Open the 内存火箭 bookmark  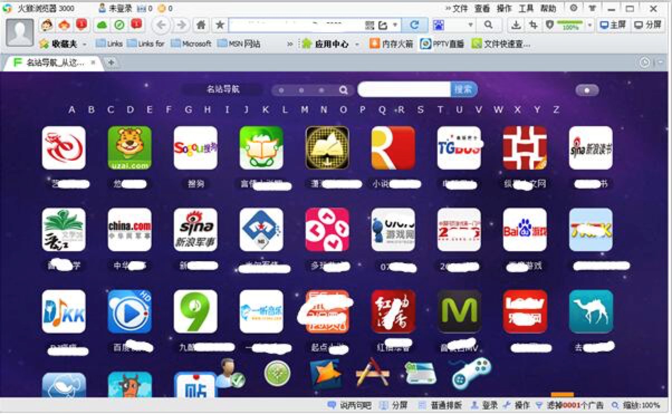pyautogui.click(x=391, y=44)
